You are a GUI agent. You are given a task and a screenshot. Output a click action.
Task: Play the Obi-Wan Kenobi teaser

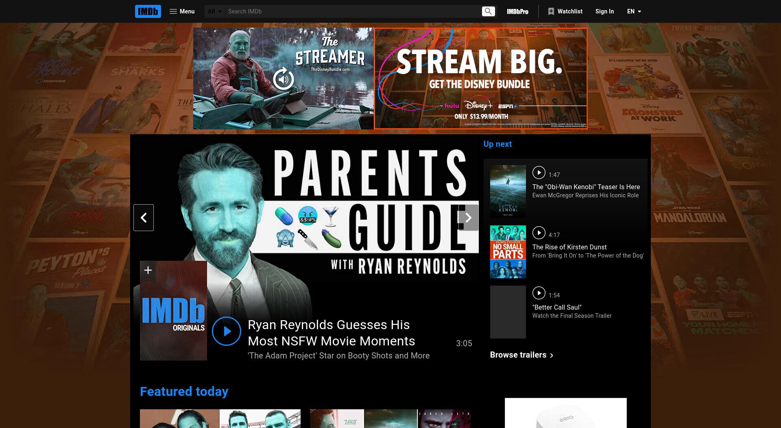pos(539,173)
